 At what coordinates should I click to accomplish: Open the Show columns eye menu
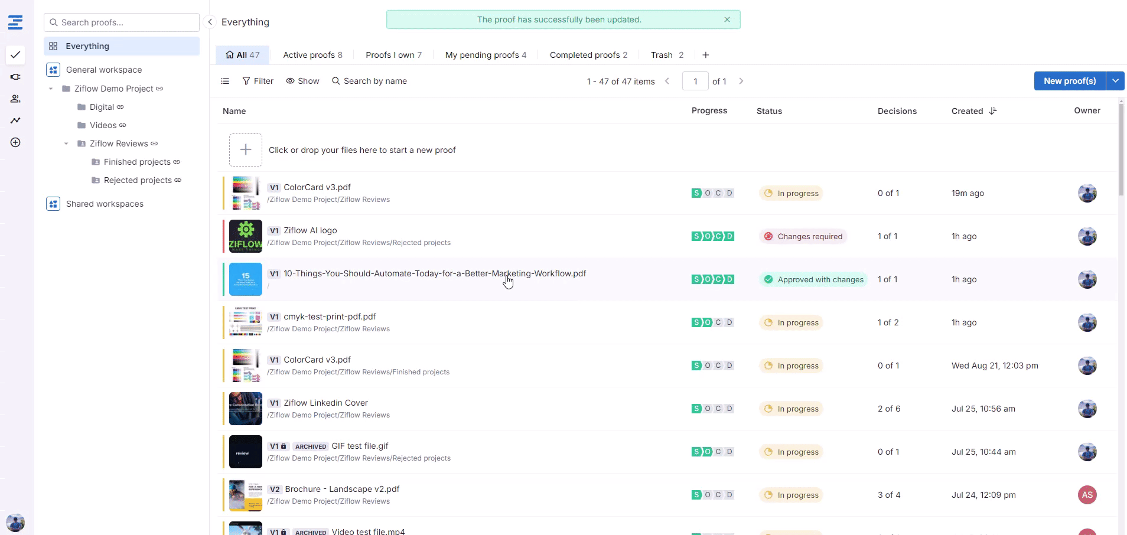302,81
